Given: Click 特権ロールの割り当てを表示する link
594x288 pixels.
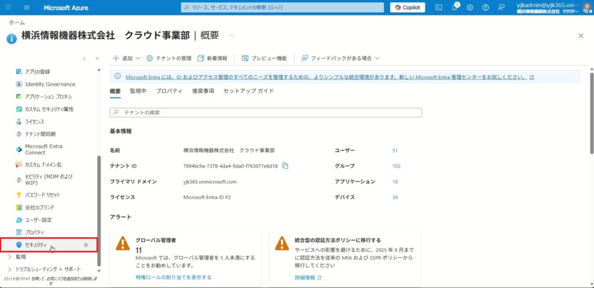Looking at the screenshot, I should pos(173,278).
